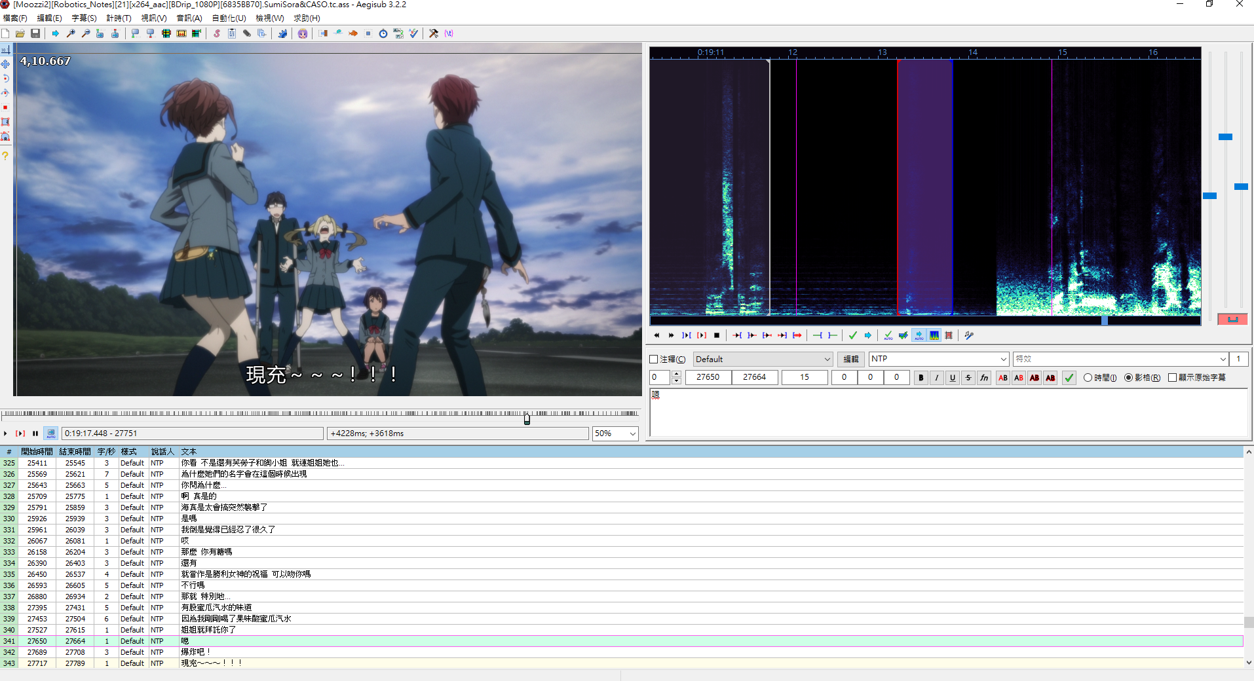Viewport: 1254px width, 681px height.
Task: Decrease layer number with stepper down arrow
Action: click(x=677, y=381)
